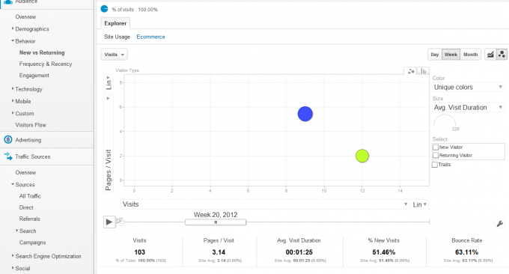Open the x-axis Lin scale dropdown

coord(419,204)
